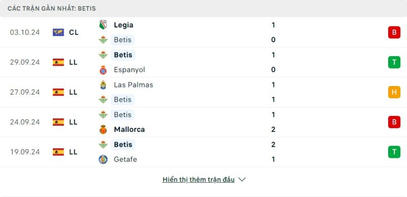Click Betis crest in the Legia match
The image size is (407, 197).
(x=103, y=40)
